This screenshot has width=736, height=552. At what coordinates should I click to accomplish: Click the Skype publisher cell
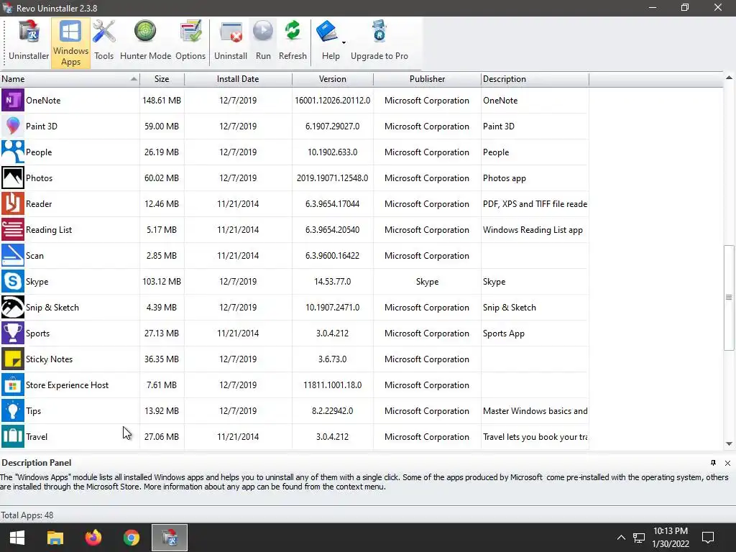[x=427, y=282]
